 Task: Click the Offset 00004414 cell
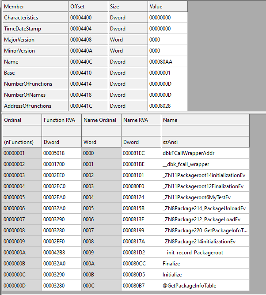tap(88, 84)
